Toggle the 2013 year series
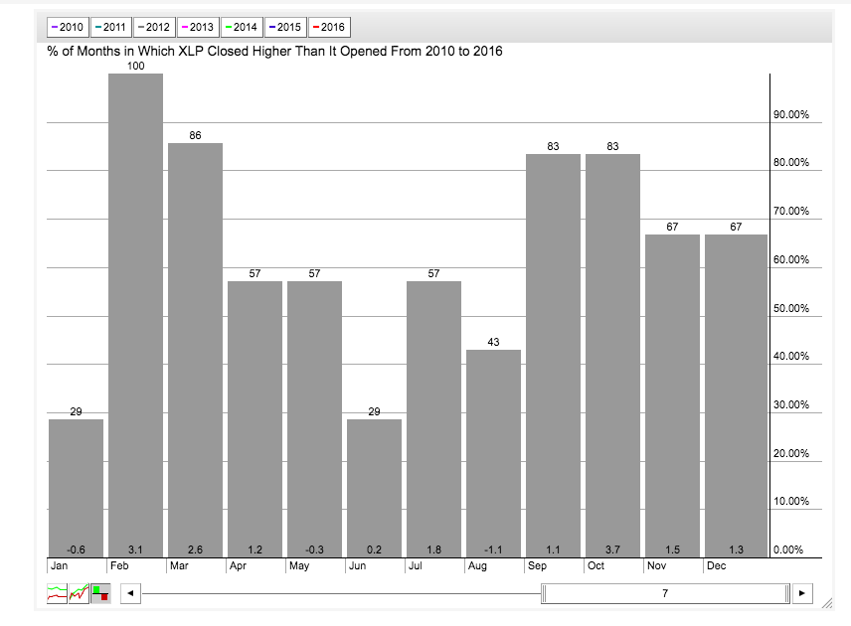Screen dimensions: 851x626 (x=198, y=27)
